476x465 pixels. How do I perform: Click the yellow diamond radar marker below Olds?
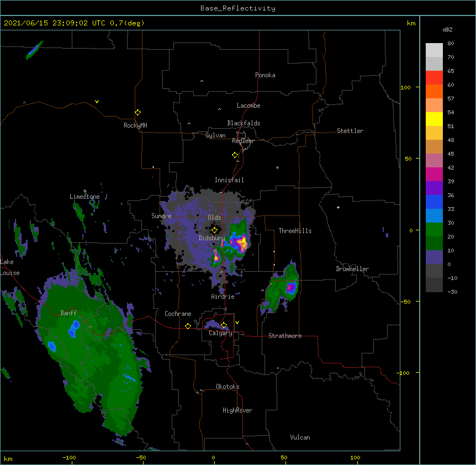(x=214, y=230)
